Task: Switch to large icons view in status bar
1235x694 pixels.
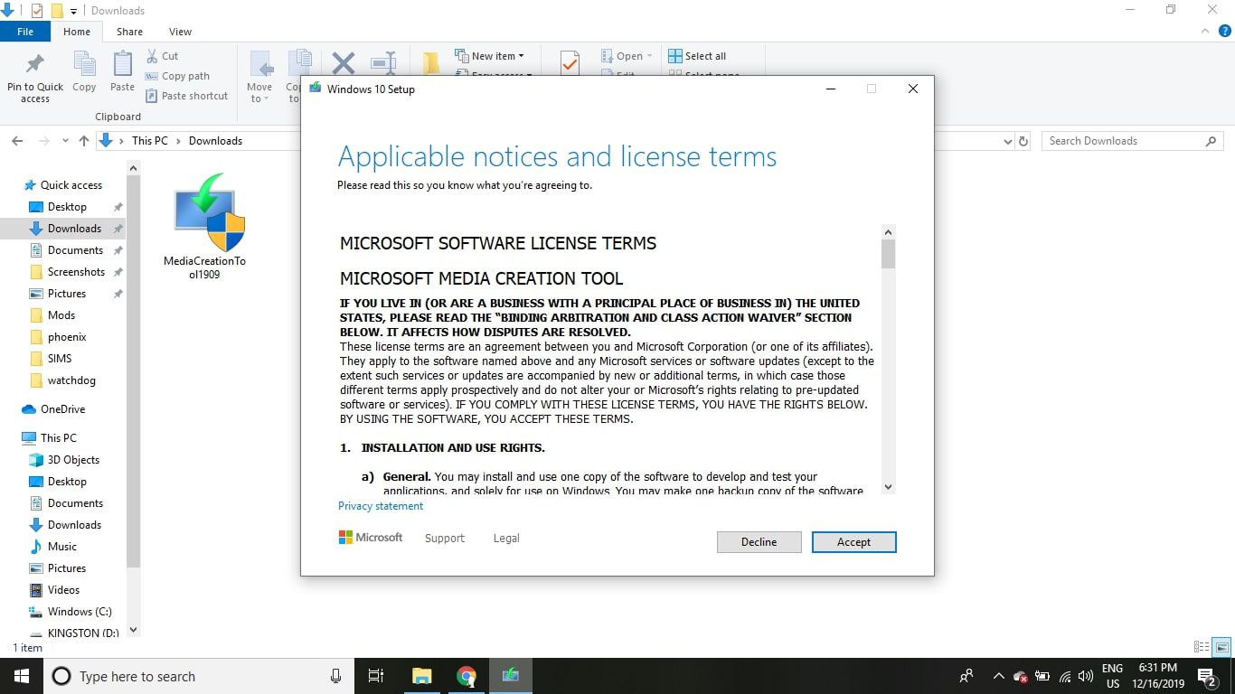Action: 1221,647
